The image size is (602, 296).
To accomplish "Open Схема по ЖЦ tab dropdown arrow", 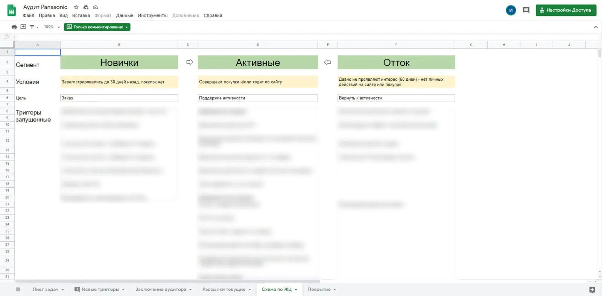I will point(296,290).
